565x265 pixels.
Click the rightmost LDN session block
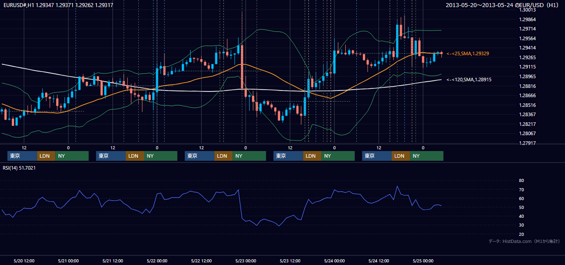[401, 156]
